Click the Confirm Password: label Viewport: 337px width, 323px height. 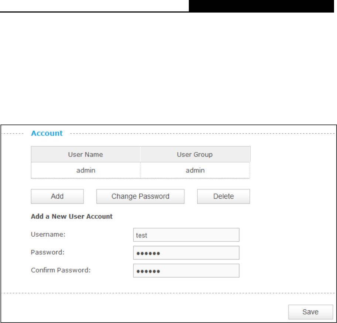[x=61, y=270]
